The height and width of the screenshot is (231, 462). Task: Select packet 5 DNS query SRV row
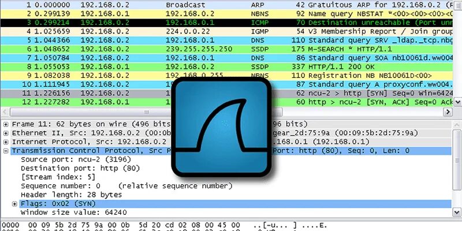click(x=226, y=40)
